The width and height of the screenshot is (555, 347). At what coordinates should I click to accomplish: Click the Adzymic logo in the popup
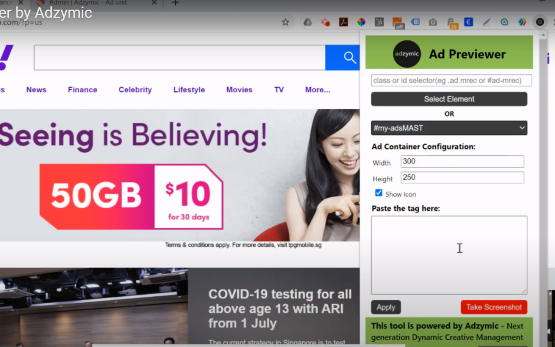coord(407,54)
